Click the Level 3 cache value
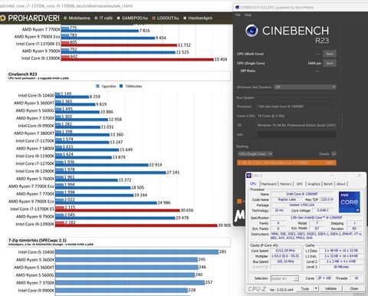 [341, 267]
